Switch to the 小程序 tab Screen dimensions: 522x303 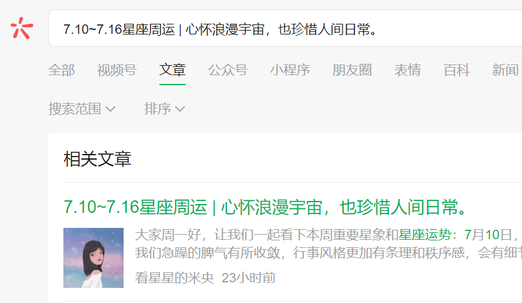[290, 70]
